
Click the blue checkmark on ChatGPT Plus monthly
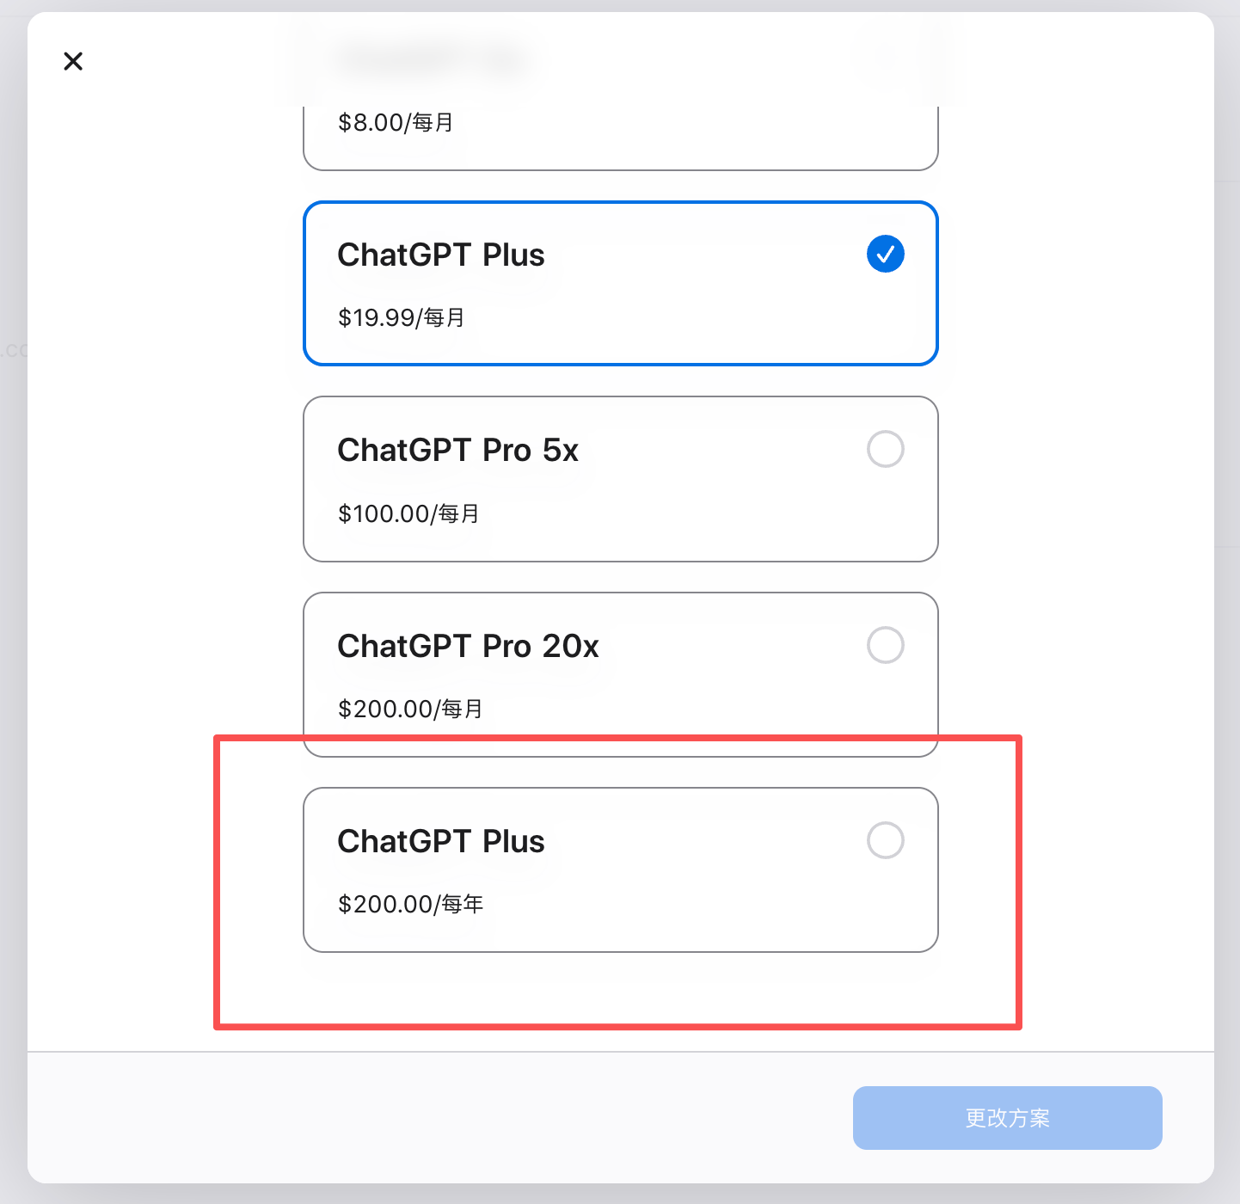click(885, 254)
